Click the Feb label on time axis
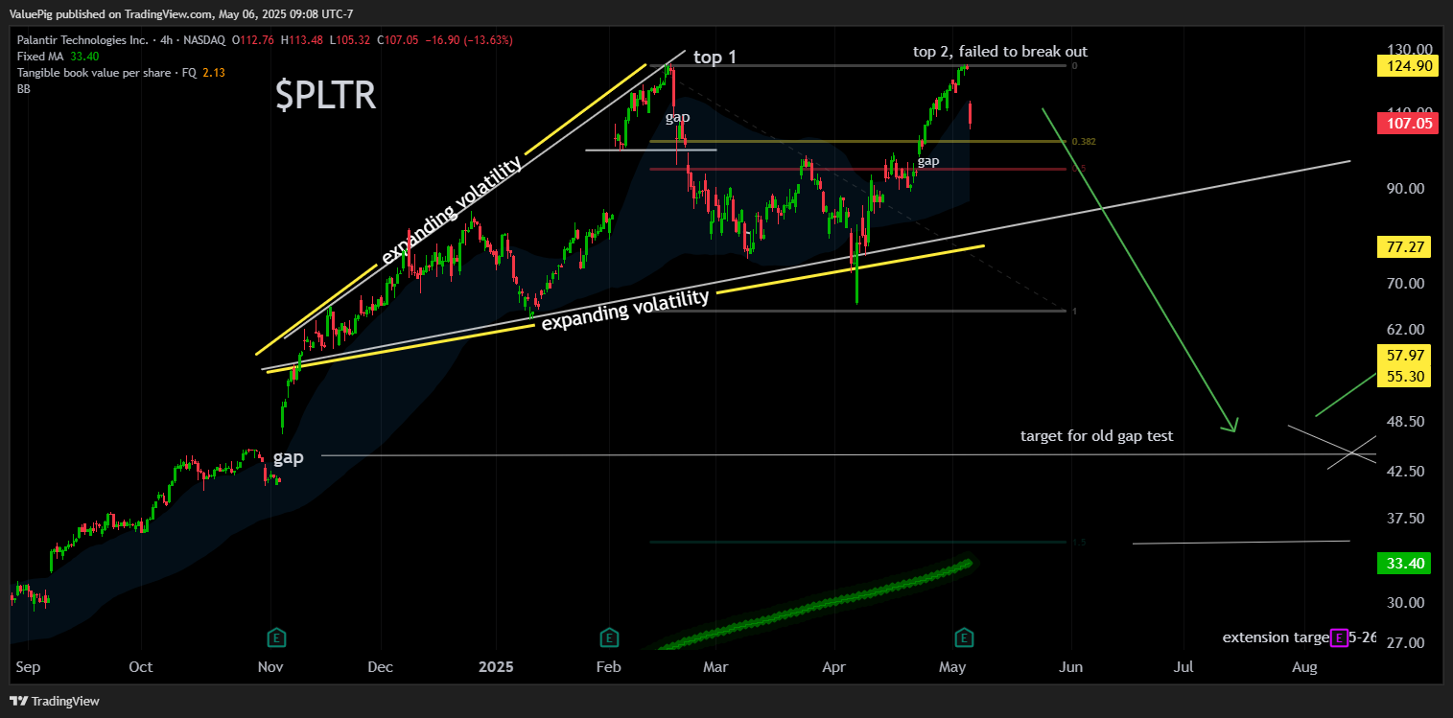 click(609, 666)
